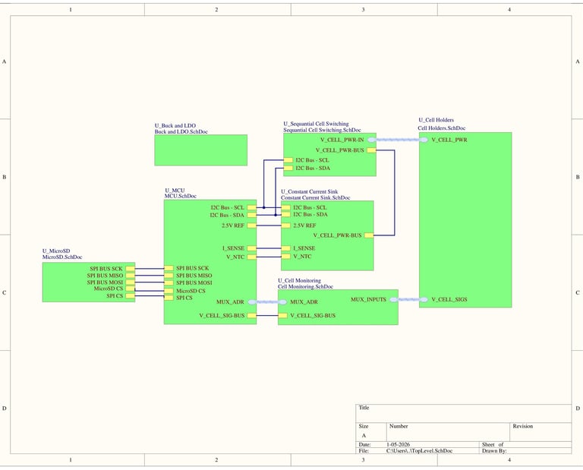This screenshot has height=470, width=583.
Task: Click the MicroSD.SchDoc filename label
Action: click(62, 257)
